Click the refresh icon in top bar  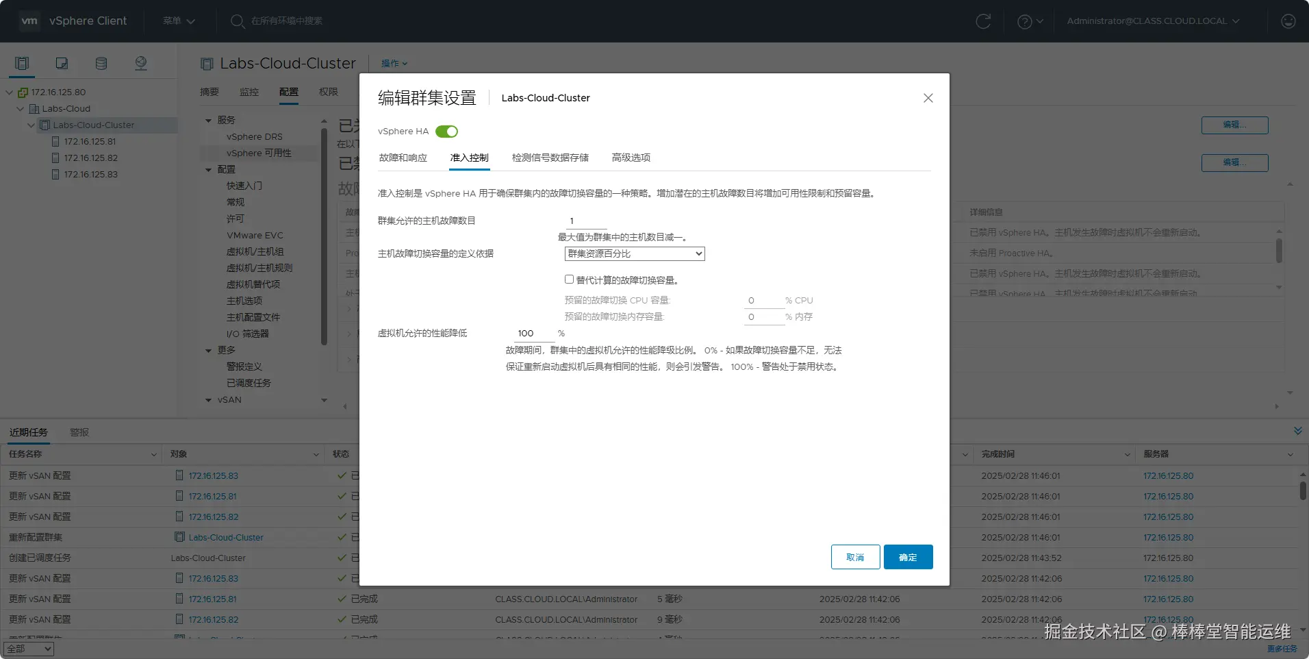pos(983,21)
